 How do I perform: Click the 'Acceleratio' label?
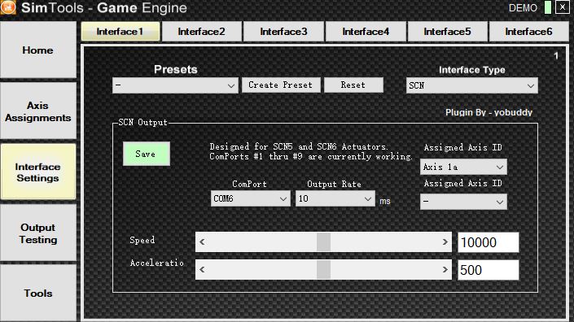(156, 263)
